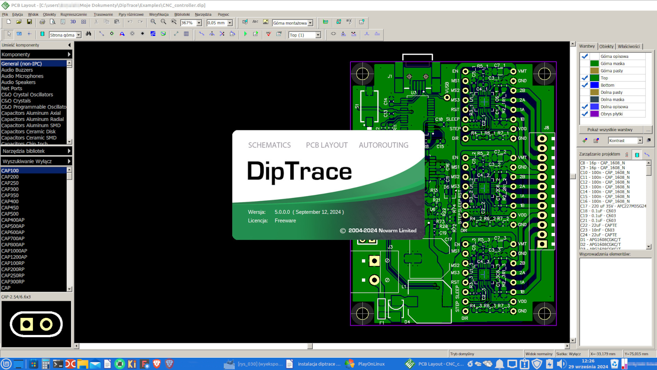Enable visibility for Górna maska layer
This screenshot has width=657, height=370.
click(584, 63)
